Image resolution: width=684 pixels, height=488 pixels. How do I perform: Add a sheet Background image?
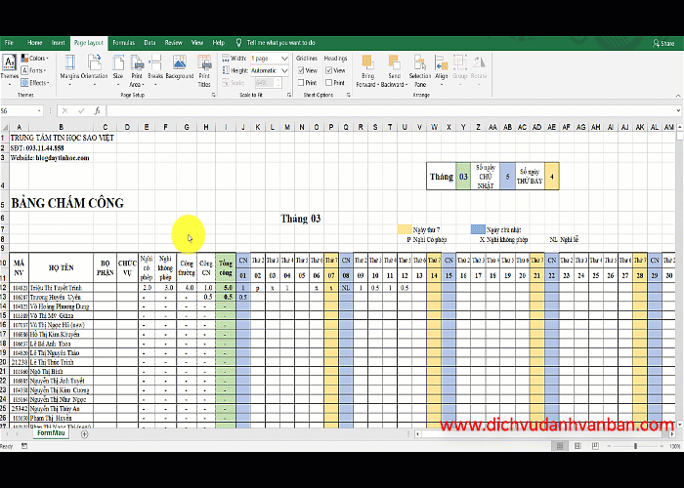(179, 69)
